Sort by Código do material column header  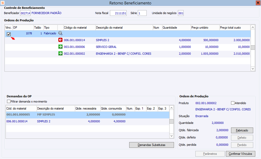pos(79,27)
